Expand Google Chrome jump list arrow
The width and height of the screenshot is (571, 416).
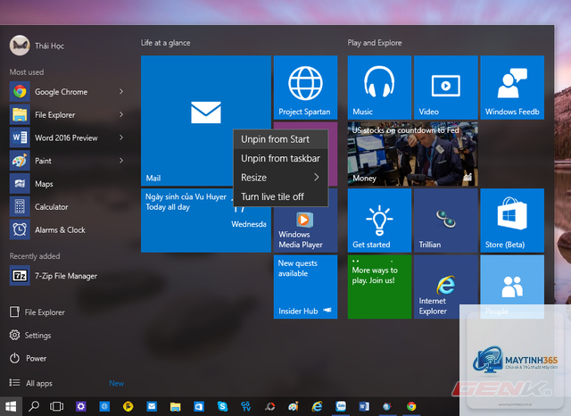(121, 91)
